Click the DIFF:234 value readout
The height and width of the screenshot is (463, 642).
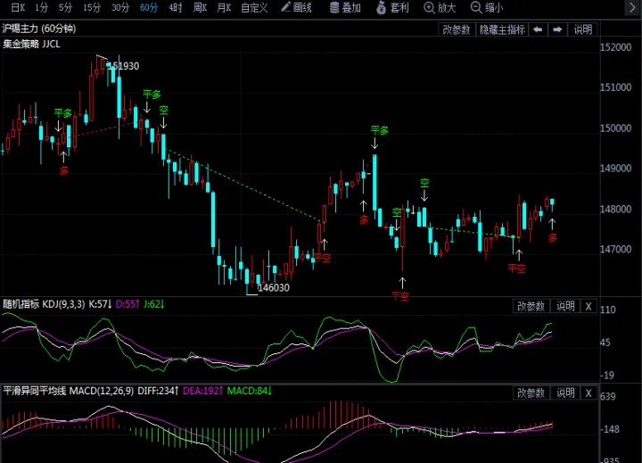pos(158,391)
